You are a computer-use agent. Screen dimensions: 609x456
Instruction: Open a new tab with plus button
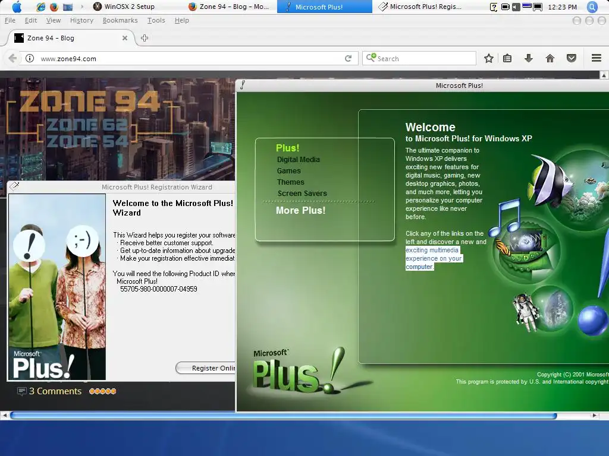[x=145, y=38]
